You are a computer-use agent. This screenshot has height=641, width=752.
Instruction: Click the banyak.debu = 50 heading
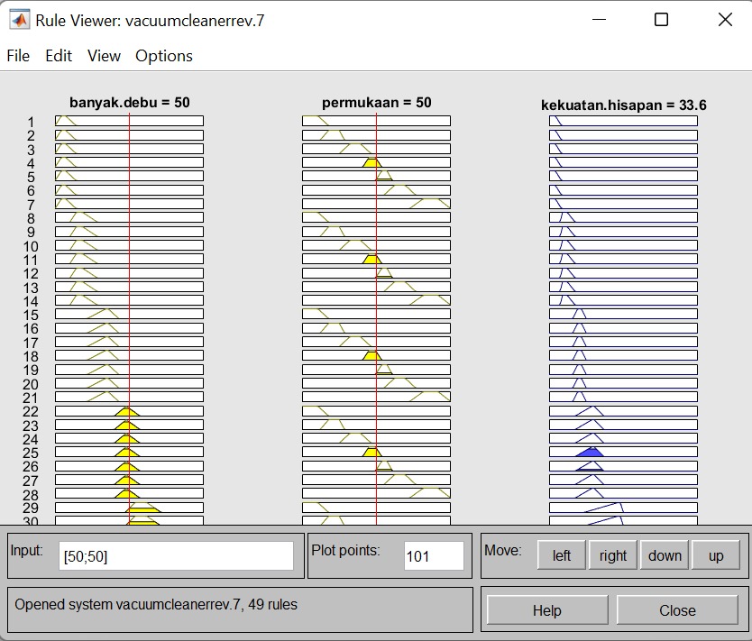130,102
